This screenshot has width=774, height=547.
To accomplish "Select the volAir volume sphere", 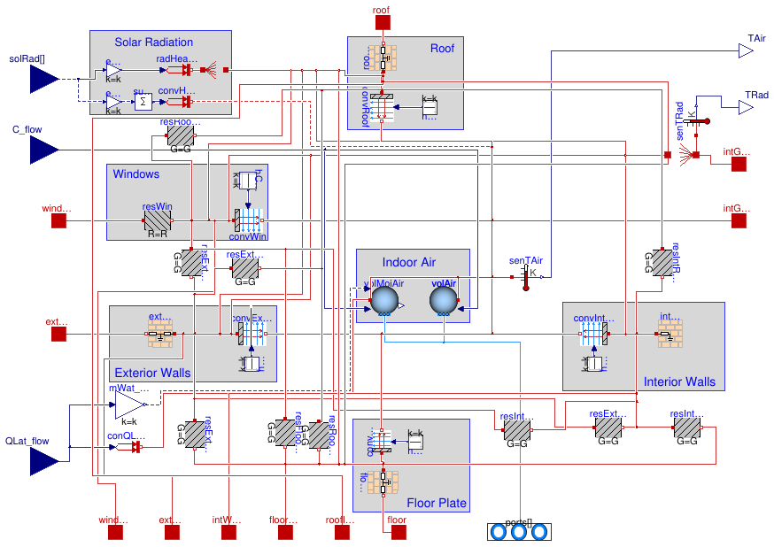I will tap(444, 300).
